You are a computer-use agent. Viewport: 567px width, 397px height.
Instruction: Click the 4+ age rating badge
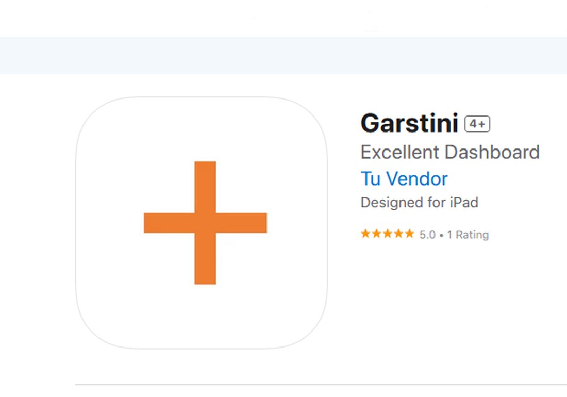click(x=477, y=124)
